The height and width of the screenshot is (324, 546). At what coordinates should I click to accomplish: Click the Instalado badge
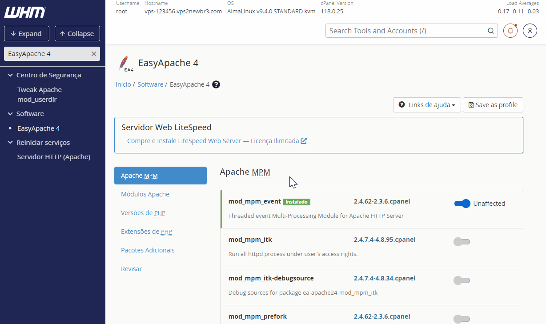(297, 202)
